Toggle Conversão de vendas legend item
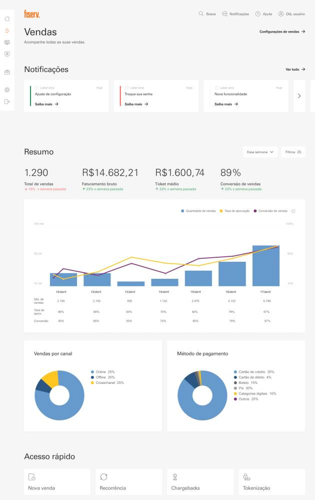Screen dimensions: 315x500 270,211
